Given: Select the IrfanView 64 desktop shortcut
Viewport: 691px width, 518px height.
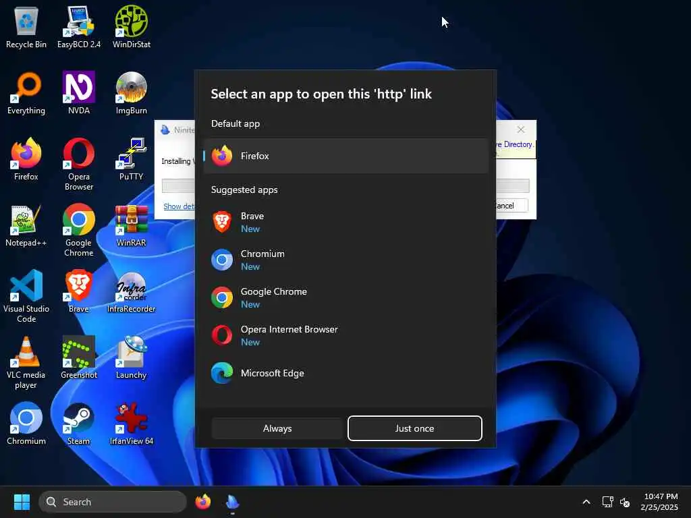Looking at the screenshot, I should [132, 424].
